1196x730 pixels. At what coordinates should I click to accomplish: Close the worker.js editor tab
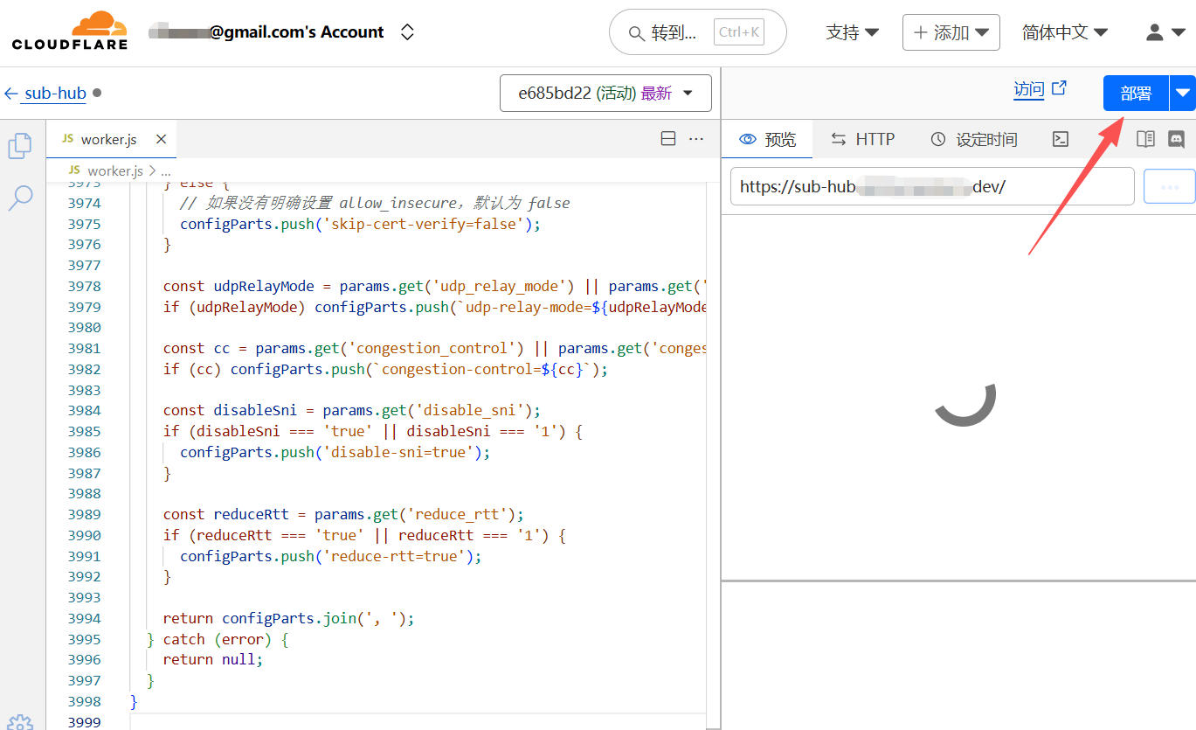tap(161, 139)
